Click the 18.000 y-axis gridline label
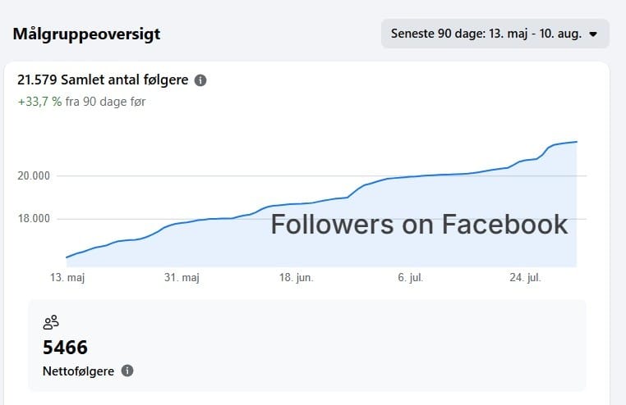Image resolution: width=626 pixels, height=405 pixels. pyautogui.click(x=34, y=219)
